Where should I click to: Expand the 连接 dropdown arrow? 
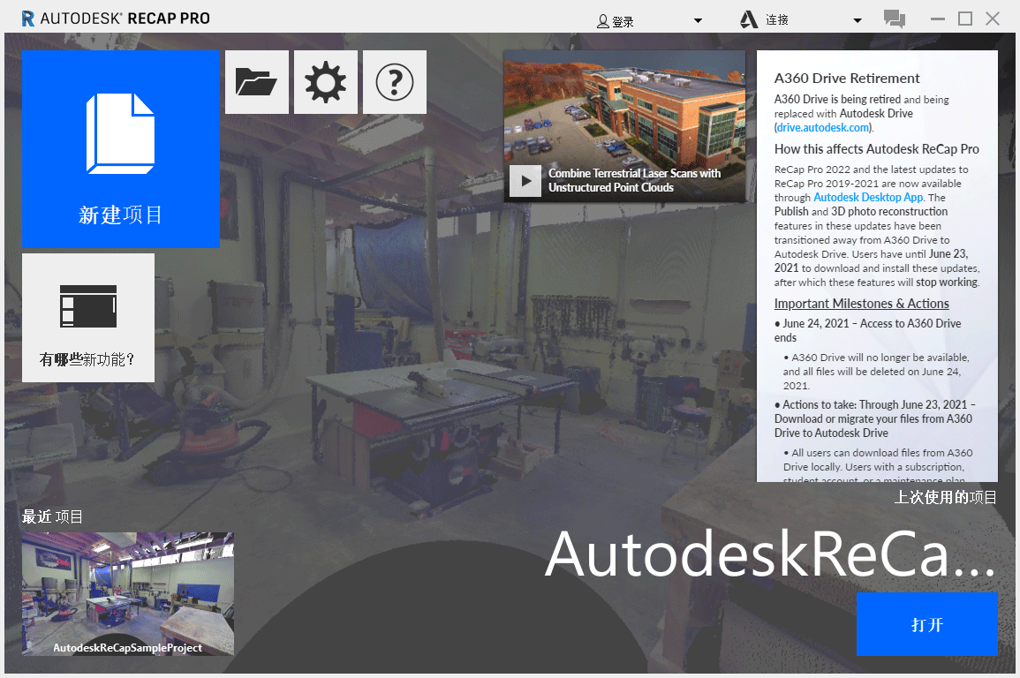858,21
